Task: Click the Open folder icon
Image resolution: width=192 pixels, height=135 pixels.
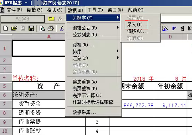Action: click(14, 28)
